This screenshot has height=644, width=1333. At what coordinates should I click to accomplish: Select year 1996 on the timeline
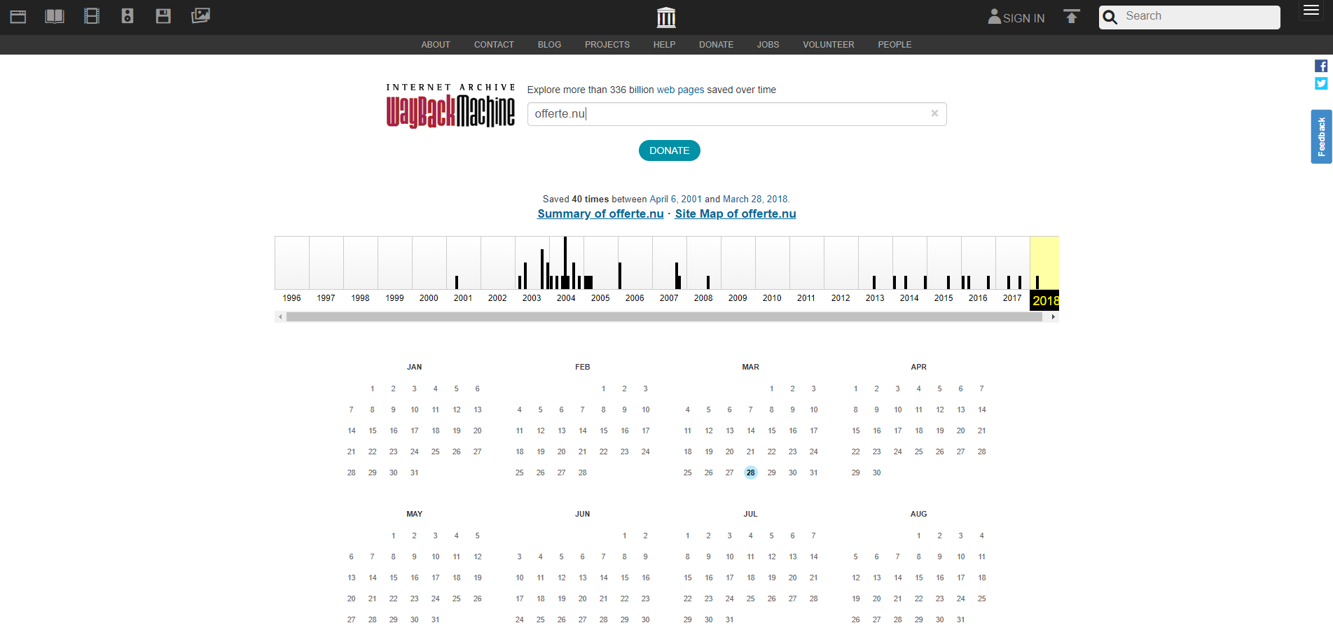click(291, 298)
